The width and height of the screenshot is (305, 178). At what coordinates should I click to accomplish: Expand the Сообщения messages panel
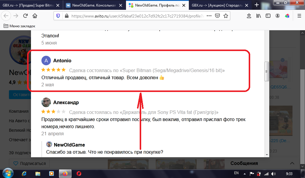tap(292, 163)
